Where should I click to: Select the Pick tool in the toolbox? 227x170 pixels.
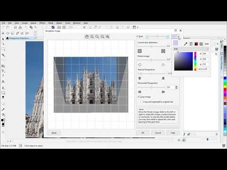tap(3, 39)
